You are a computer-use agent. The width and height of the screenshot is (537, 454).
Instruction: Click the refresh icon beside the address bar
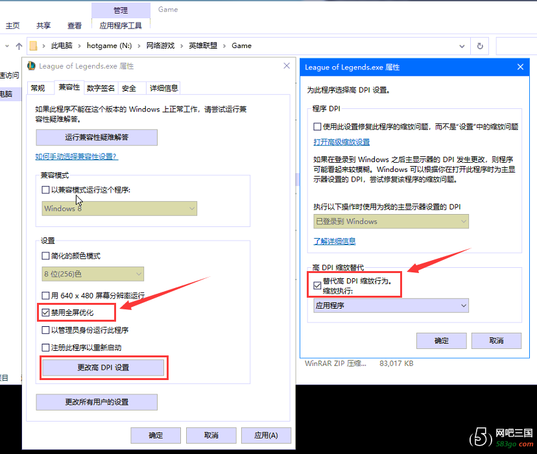point(480,46)
